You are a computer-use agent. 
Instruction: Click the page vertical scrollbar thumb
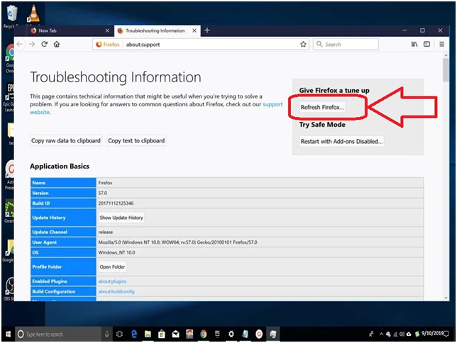[446, 70]
